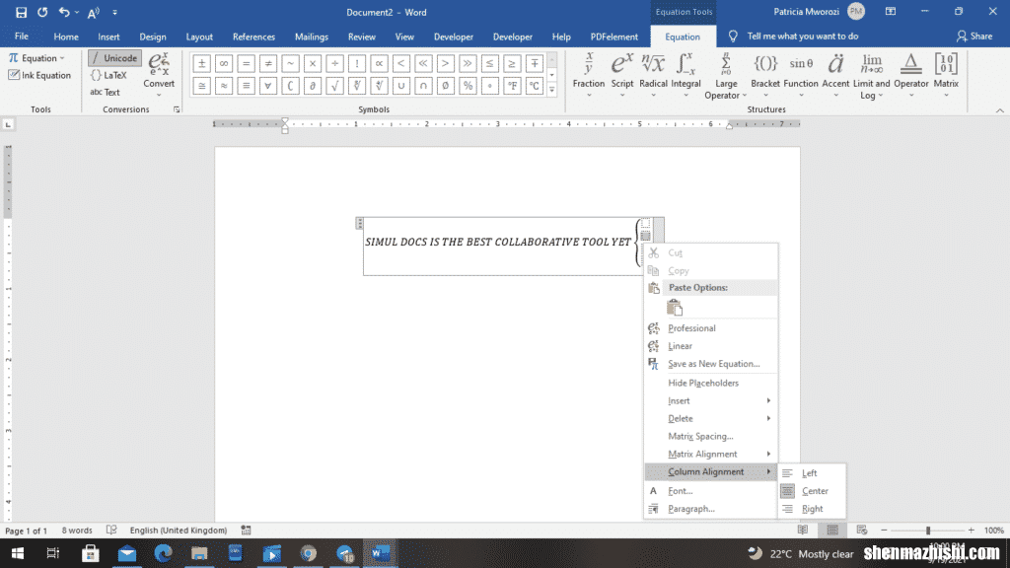Click the Save icon in title bar
The height and width of the screenshot is (568, 1010).
[22, 12]
